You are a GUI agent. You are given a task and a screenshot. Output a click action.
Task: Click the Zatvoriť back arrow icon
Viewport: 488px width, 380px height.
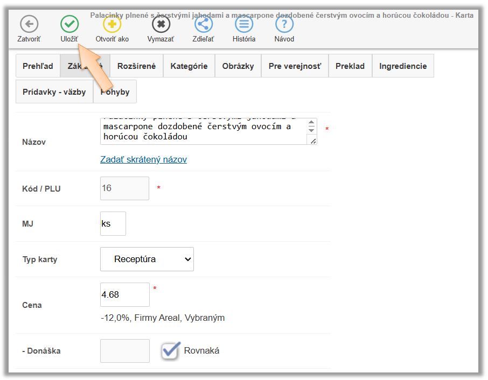tap(29, 24)
